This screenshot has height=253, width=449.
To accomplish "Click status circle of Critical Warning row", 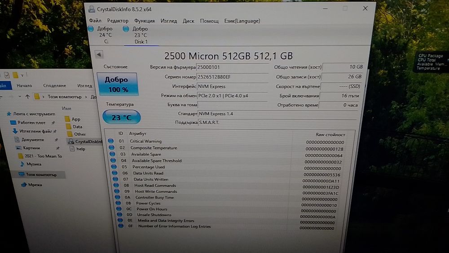I will coord(111,141).
